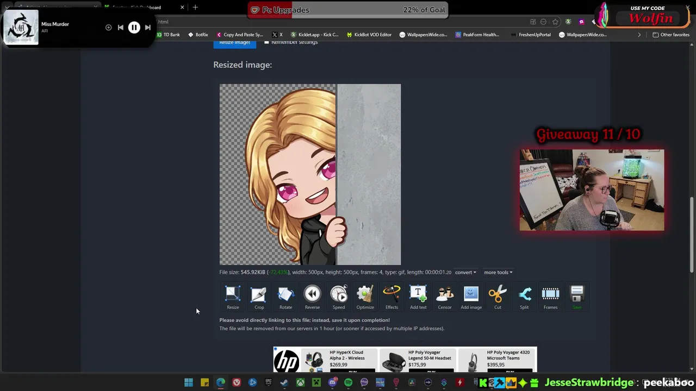Choose the Add image tool
The image size is (696, 391).
[471, 298]
